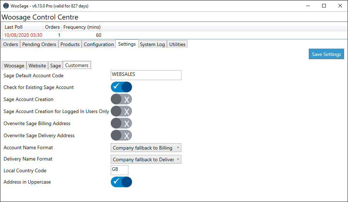Open the Website settings sub-tab

[x=37, y=66]
